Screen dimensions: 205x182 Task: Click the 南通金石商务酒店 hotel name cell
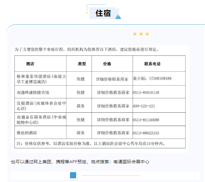point(40,119)
